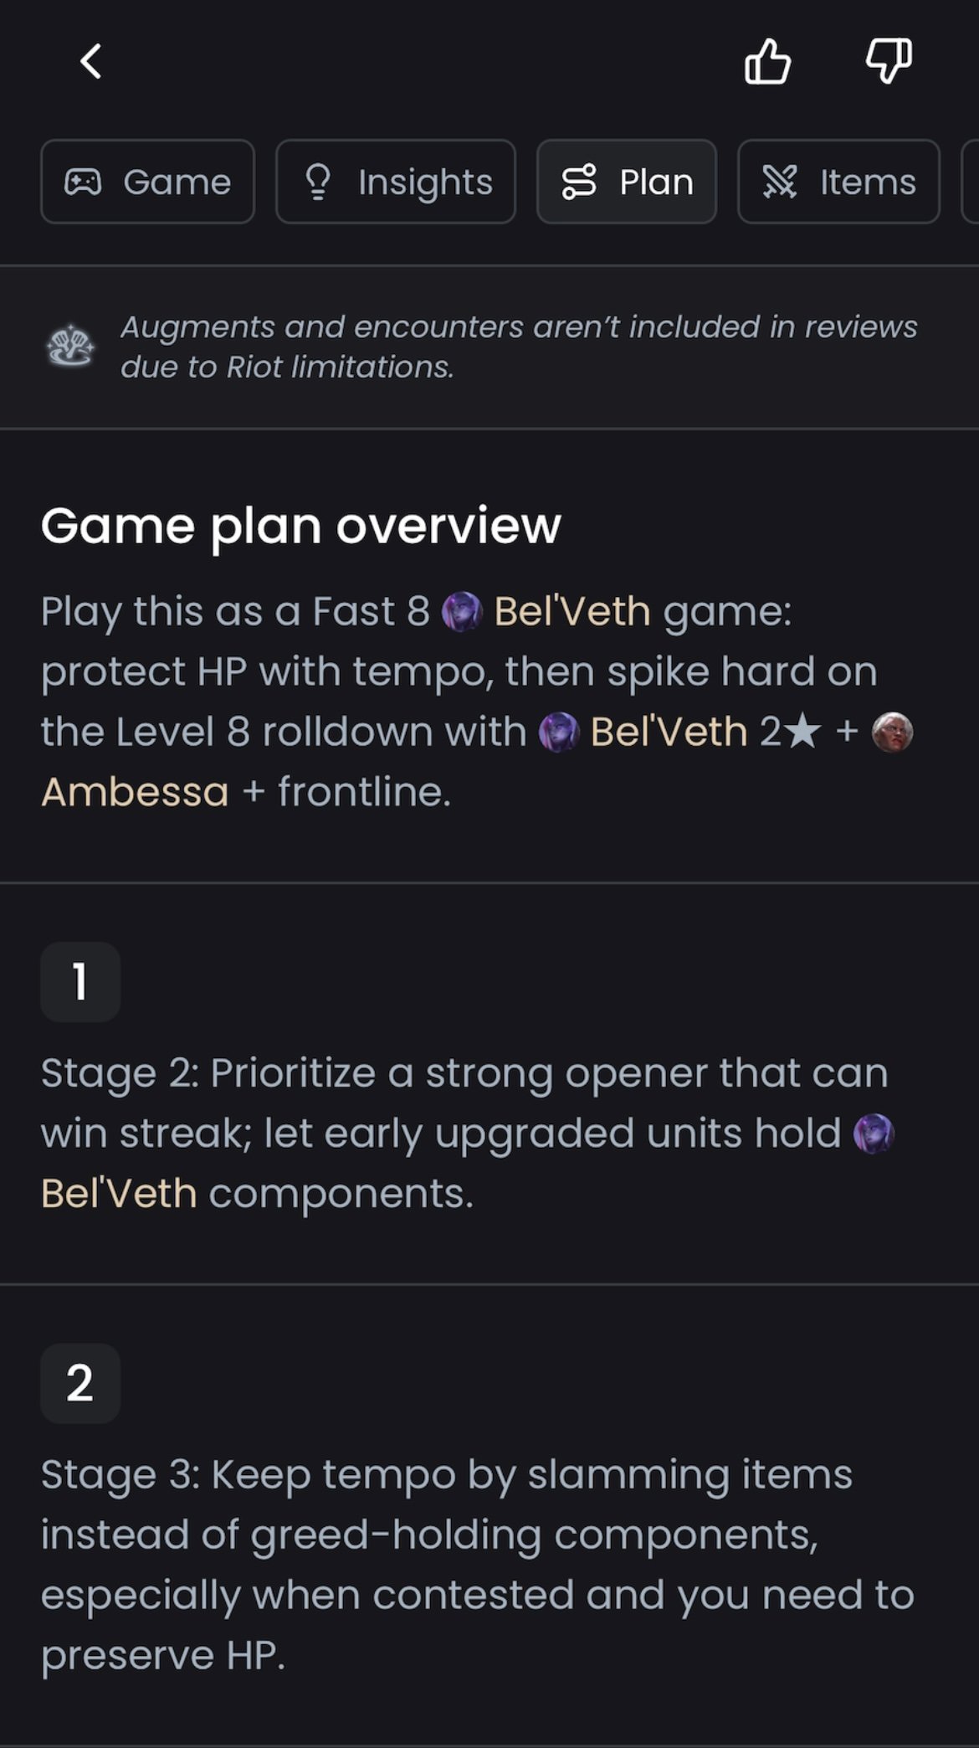Image resolution: width=979 pixels, height=1748 pixels.
Task: Tap the Bel'Veth portrait after "Fast 8"
Action: [x=462, y=612]
